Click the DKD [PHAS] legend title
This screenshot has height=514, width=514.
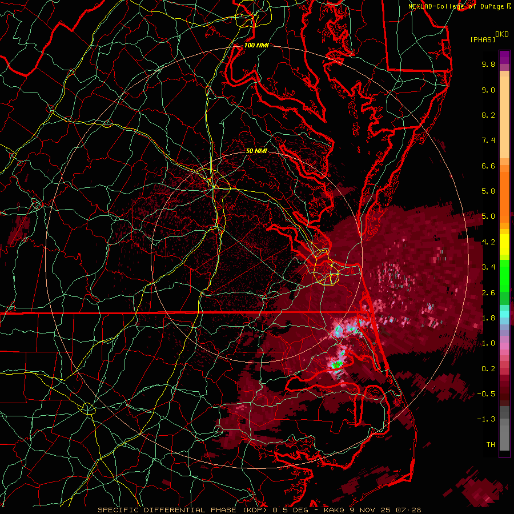point(489,37)
